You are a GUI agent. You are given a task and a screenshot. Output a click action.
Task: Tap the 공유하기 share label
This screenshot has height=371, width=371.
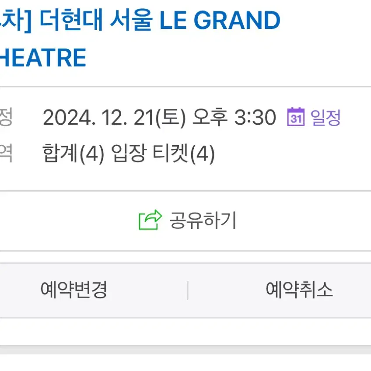[x=203, y=220]
